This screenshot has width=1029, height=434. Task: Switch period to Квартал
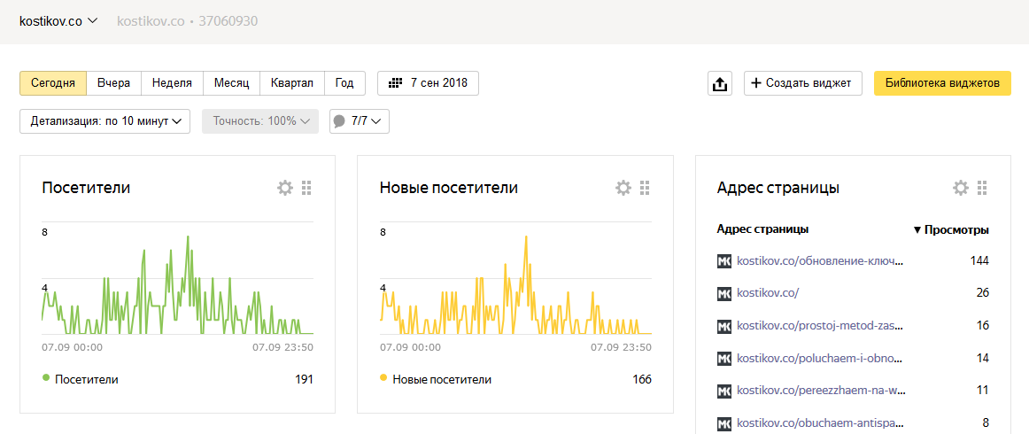(292, 83)
